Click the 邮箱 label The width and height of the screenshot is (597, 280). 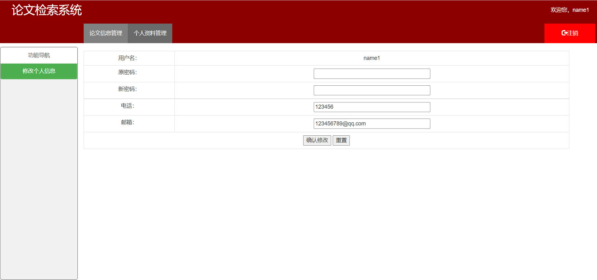[x=127, y=122]
